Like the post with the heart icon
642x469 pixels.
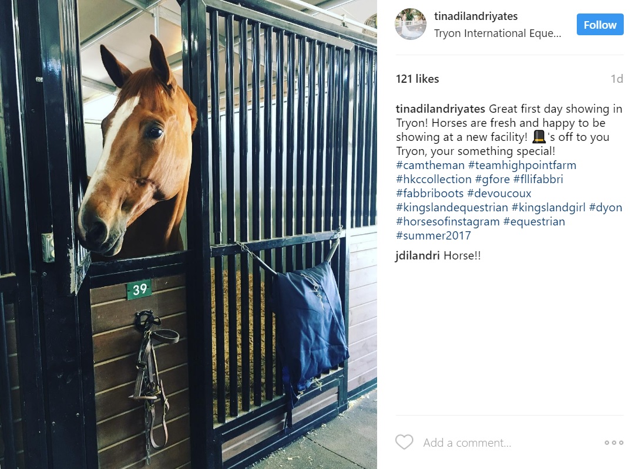point(404,442)
